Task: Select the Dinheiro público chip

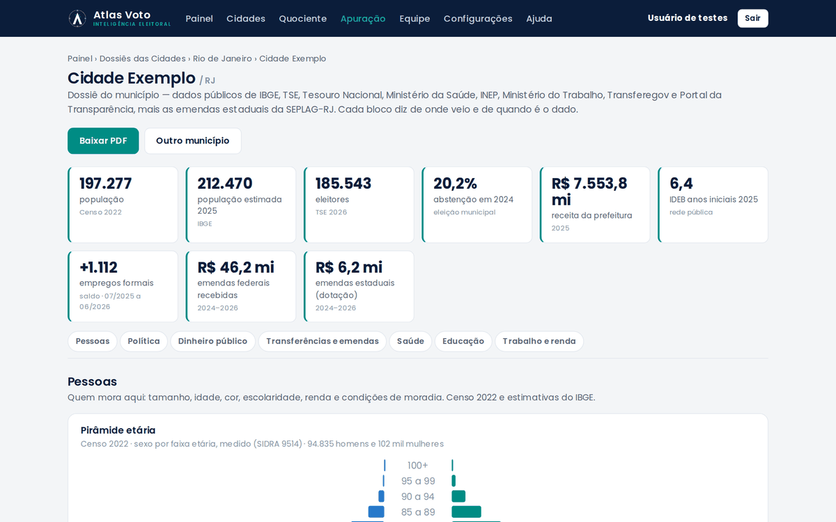Action: pos(212,341)
